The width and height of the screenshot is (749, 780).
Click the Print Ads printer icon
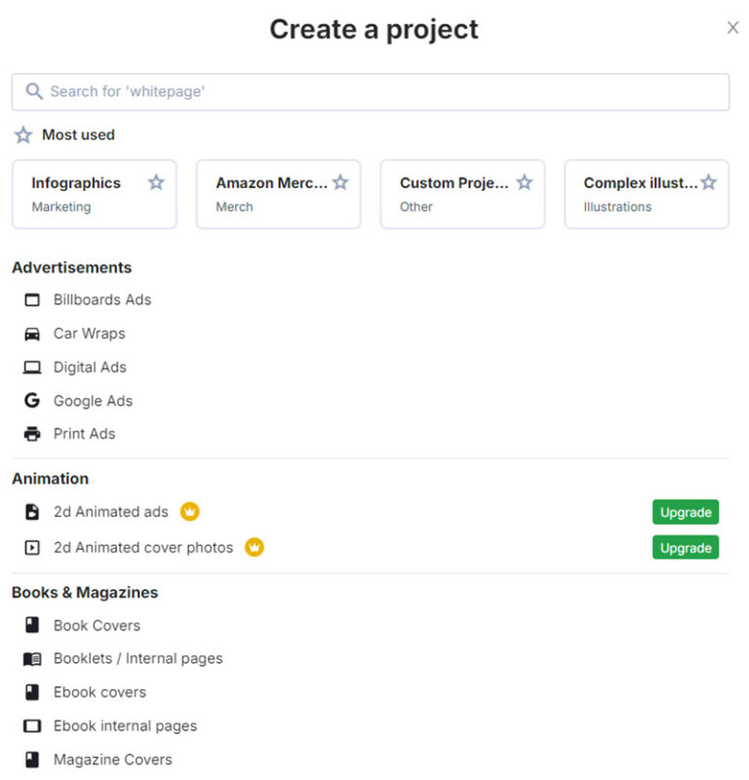pyautogui.click(x=32, y=434)
